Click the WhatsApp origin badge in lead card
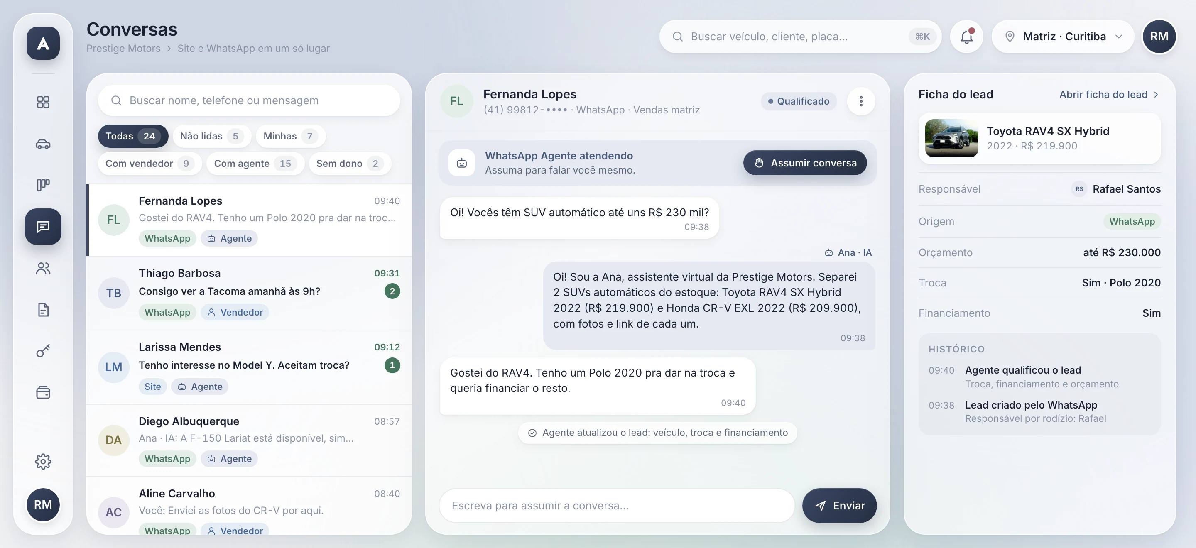Screen dimensions: 1196x548 [1132, 221]
